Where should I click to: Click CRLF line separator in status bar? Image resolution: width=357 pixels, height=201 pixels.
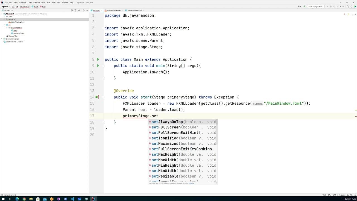tap(330, 195)
